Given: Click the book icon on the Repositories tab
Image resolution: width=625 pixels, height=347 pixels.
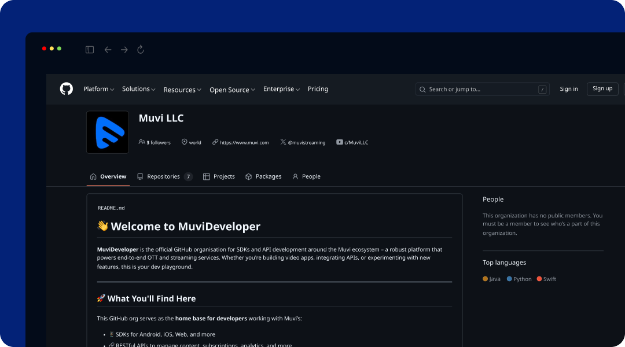Looking at the screenshot, I should [x=139, y=176].
